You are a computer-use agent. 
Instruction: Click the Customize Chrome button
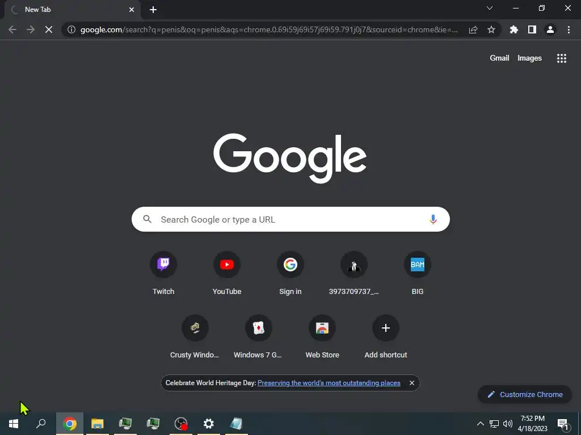pyautogui.click(x=525, y=394)
